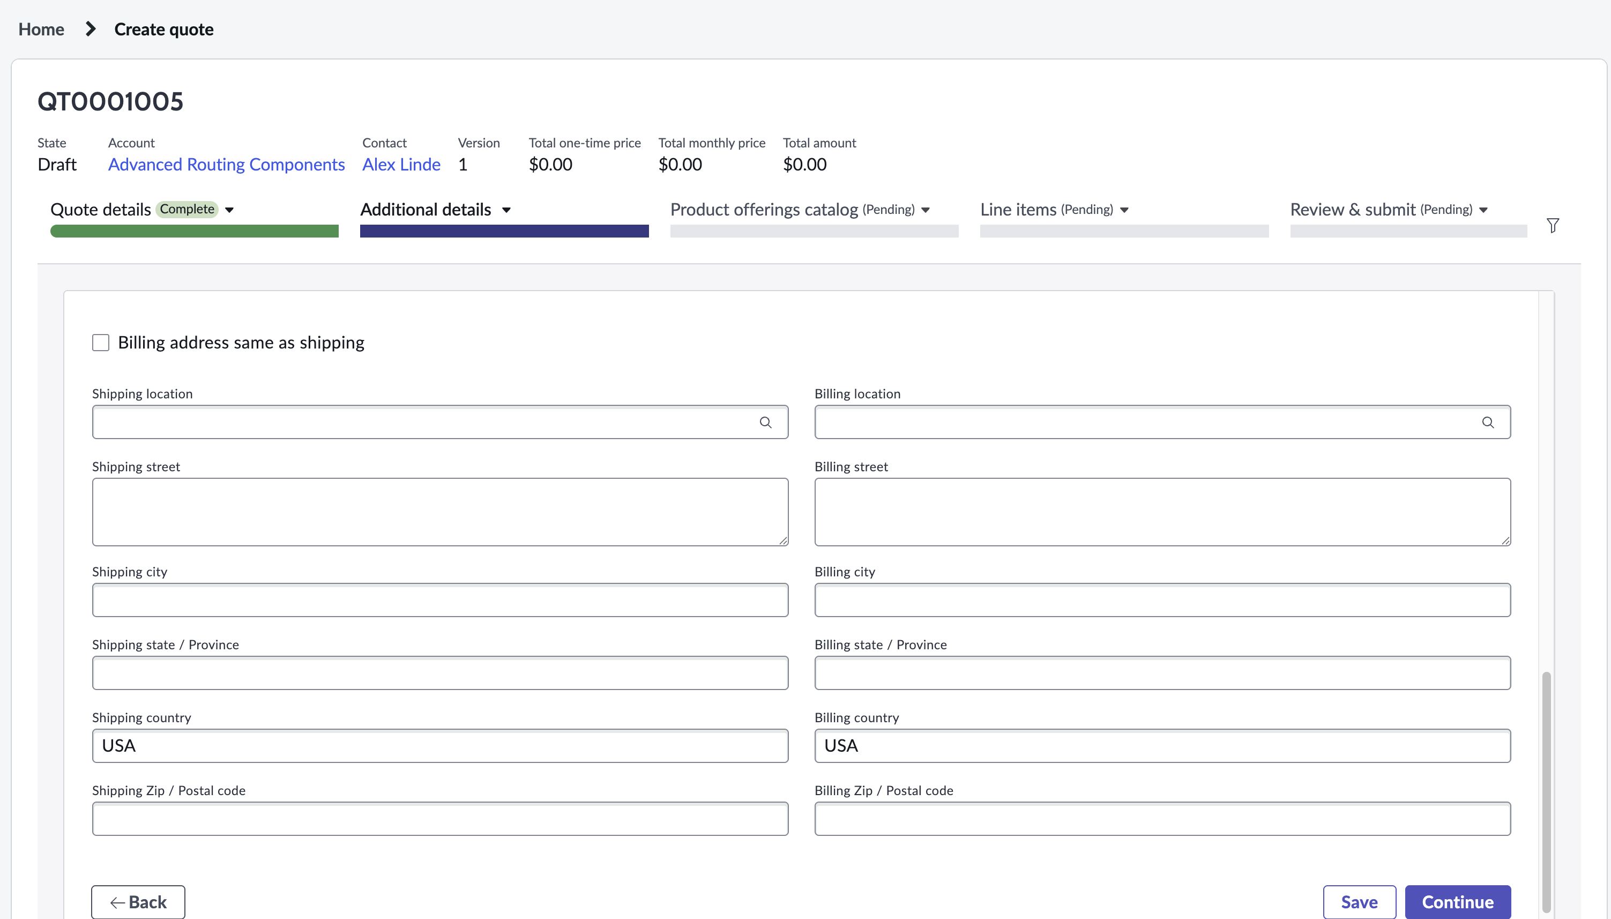The height and width of the screenshot is (919, 1611).
Task: Click the Create quote breadcrumb text
Action: click(163, 29)
